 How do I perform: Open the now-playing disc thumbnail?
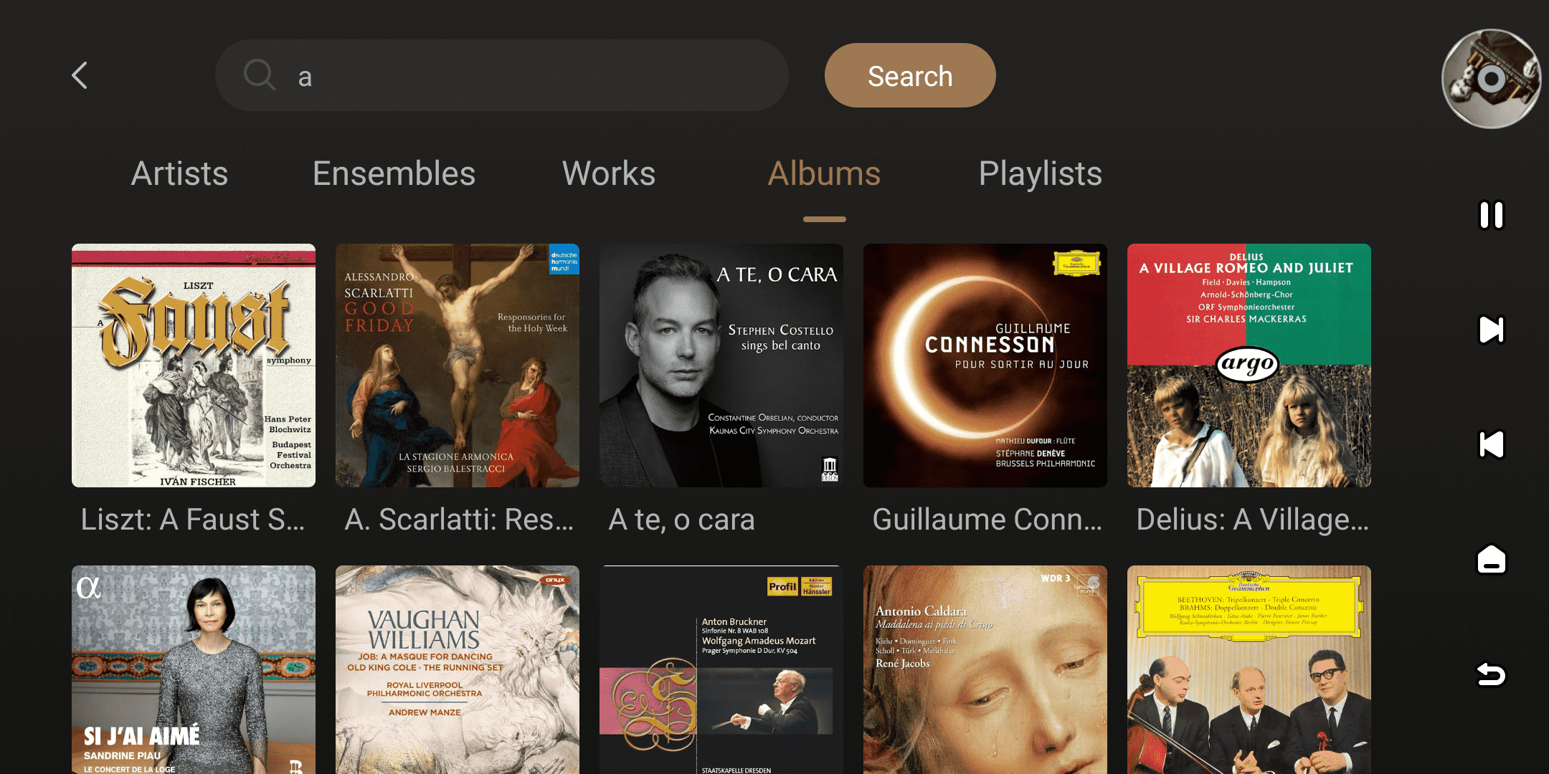tap(1491, 78)
